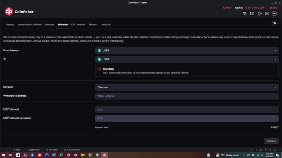Viewport: 282px width, 158px height.
Task: Click the Tournaments count icon
Action: 65,150
